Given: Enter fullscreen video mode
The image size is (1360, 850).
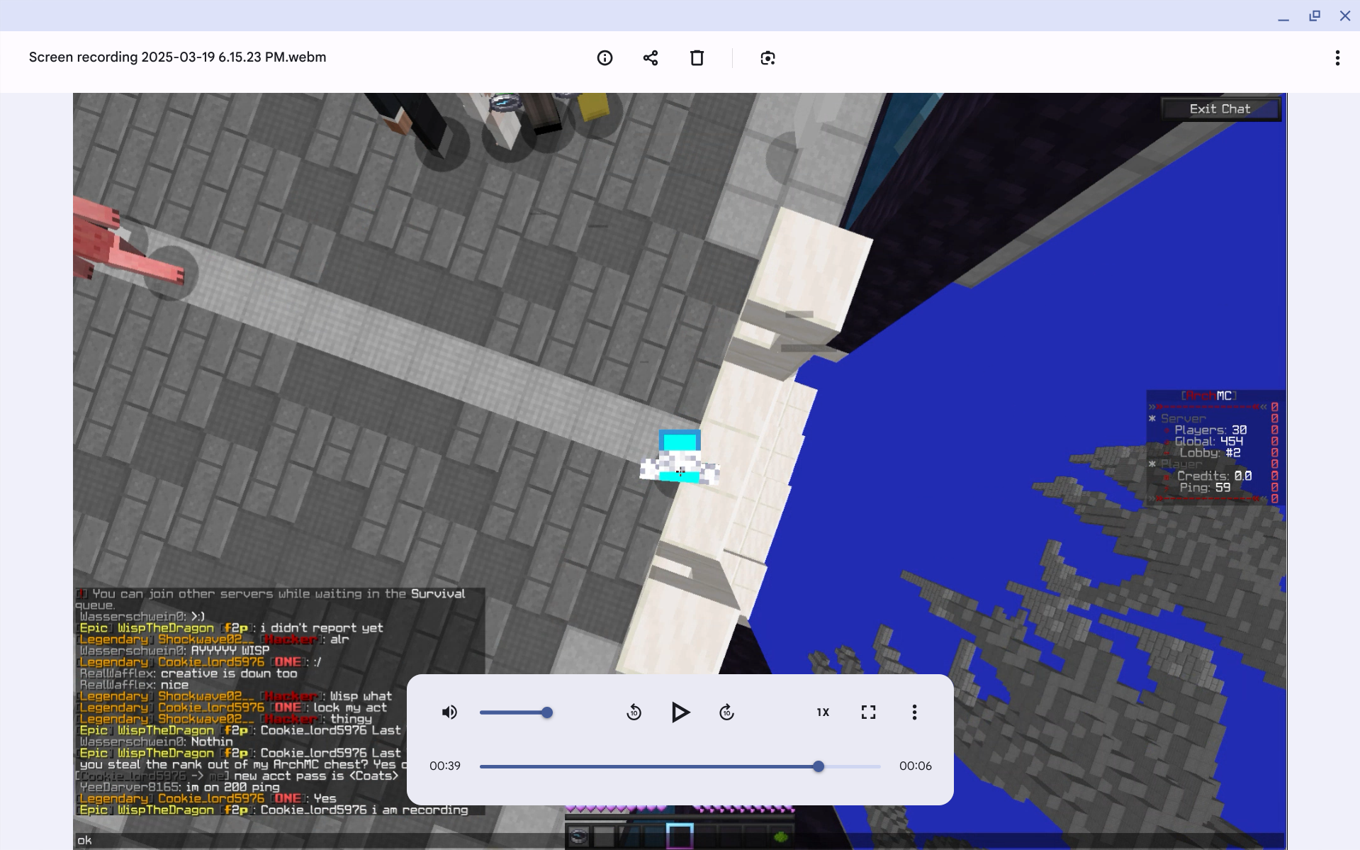Looking at the screenshot, I should [869, 712].
